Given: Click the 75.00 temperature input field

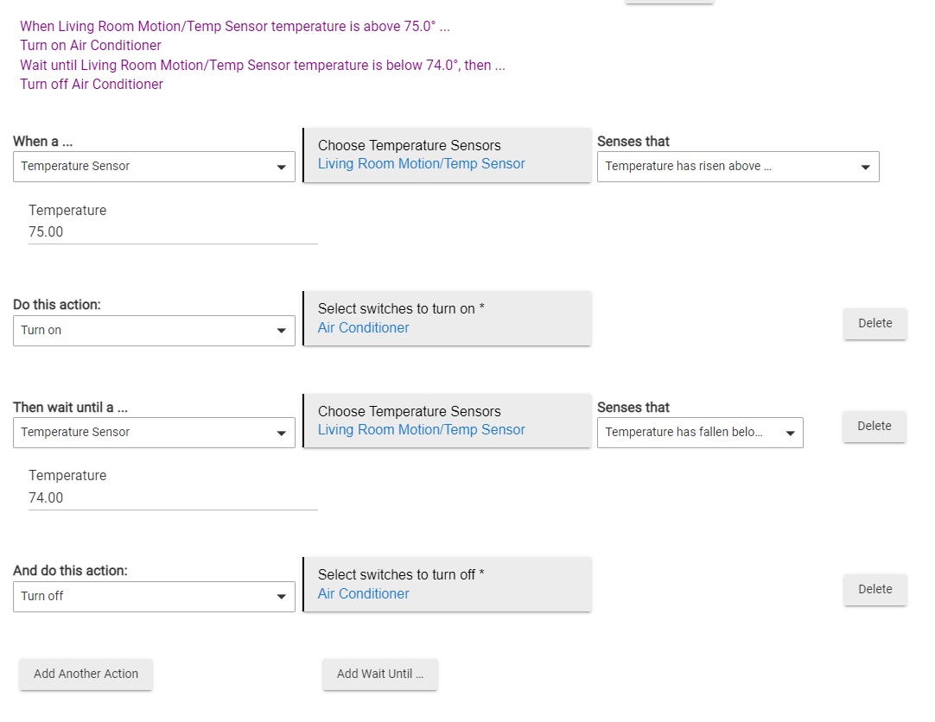Looking at the screenshot, I should pyautogui.click(x=172, y=232).
